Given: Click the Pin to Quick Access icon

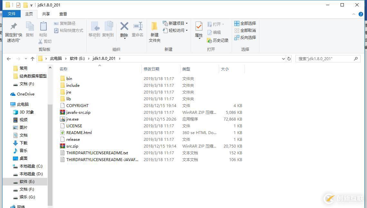Looking at the screenshot, I should coord(14,26).
